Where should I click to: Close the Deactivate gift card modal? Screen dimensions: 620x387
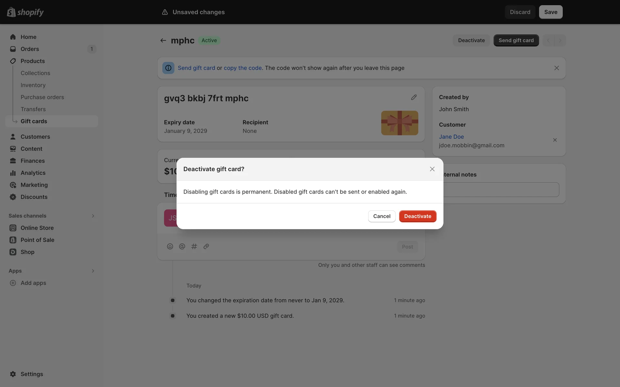[x=432, y=169]
